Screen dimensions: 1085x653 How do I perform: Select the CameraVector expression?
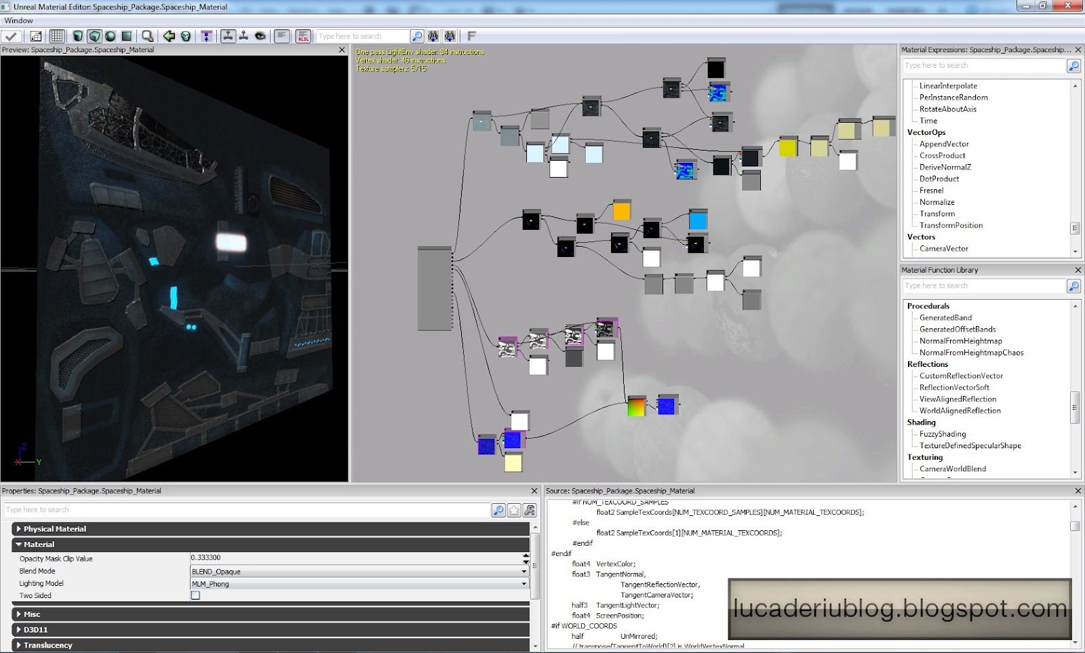click(x=943, y=249)
